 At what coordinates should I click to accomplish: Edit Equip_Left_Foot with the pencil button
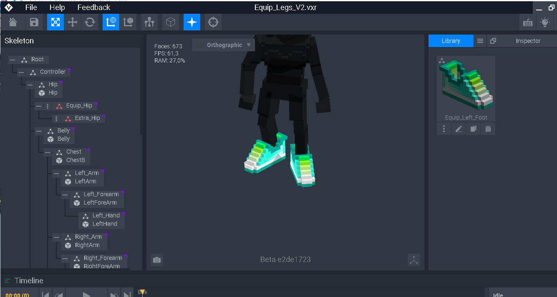tap(459, 129)
